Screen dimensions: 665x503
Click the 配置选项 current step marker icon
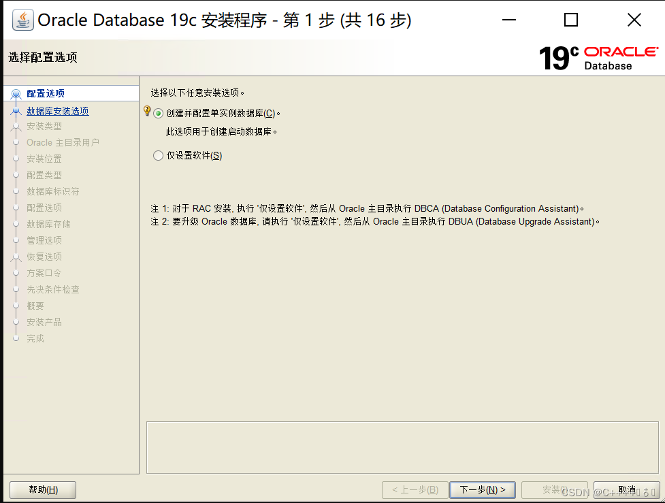pos(16,95)
